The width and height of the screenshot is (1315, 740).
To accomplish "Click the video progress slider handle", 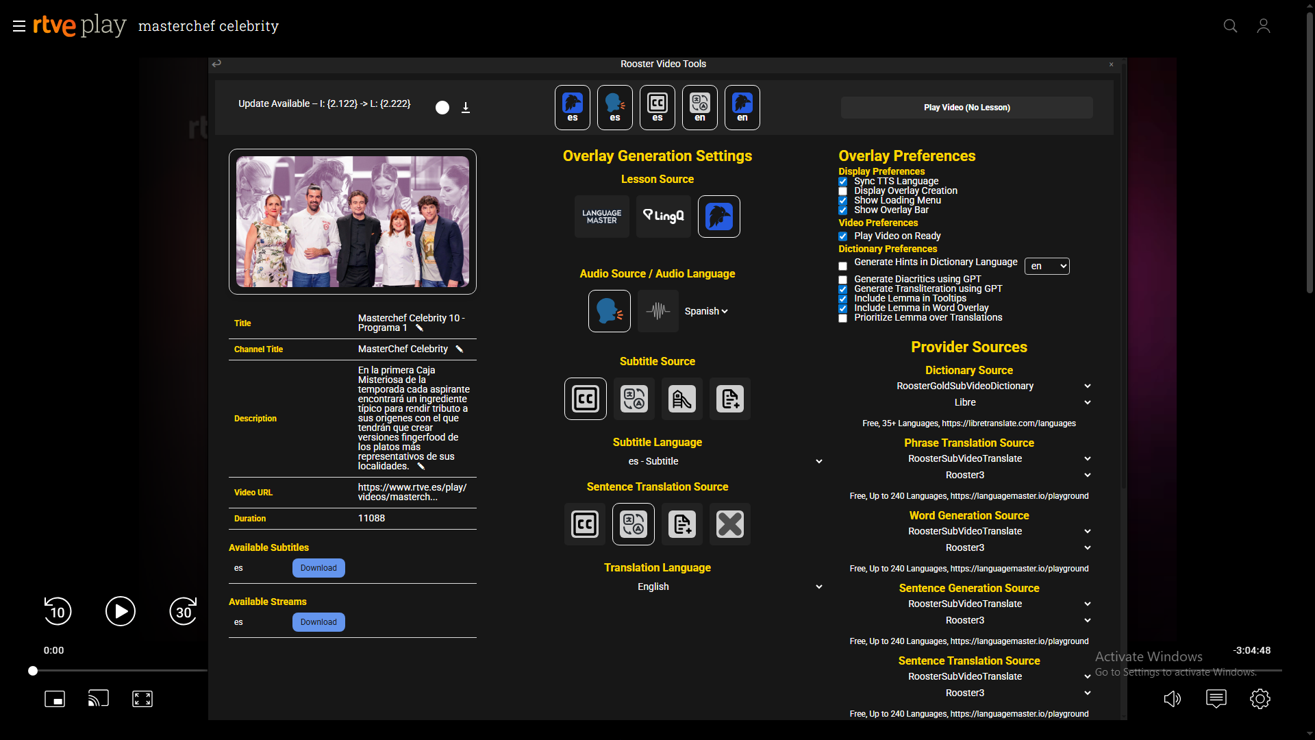I will coord(33,671).
